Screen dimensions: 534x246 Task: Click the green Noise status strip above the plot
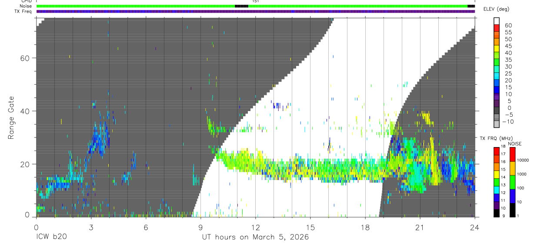[x=256, y=6]
